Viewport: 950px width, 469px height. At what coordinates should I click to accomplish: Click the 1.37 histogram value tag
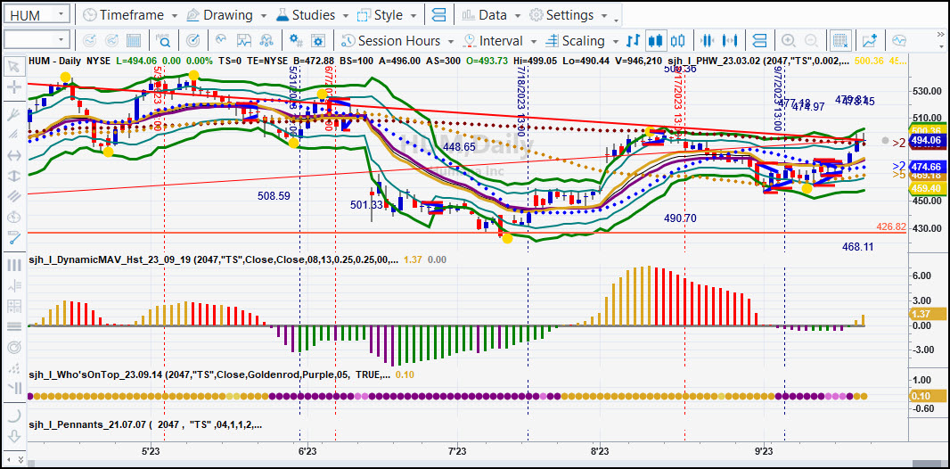click(x=926, y=314)
